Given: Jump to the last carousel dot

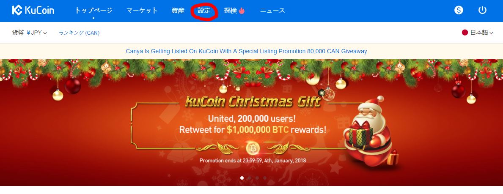Looking at the screenshot, I should click(265, 178).
